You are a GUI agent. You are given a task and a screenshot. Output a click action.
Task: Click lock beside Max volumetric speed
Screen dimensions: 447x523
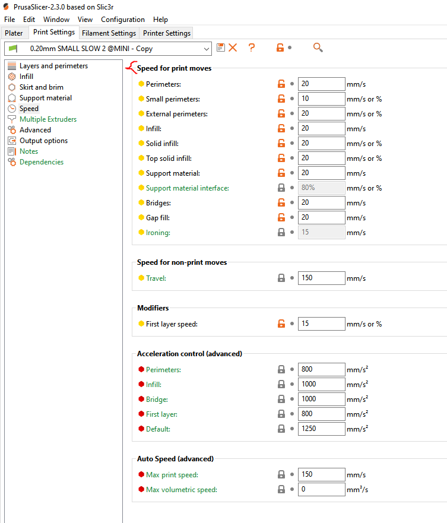click(281, 489)
